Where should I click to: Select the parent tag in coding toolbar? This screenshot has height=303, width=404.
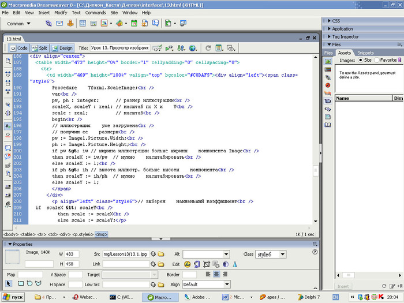point(8,104)
